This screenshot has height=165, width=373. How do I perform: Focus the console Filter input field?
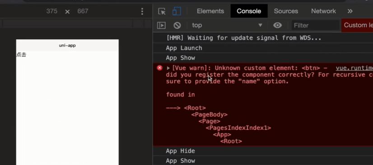coord(316,25)
